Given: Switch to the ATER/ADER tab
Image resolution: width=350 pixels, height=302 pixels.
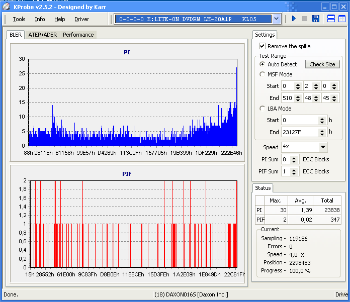Looking at the screenshot, I should (42, 35).
